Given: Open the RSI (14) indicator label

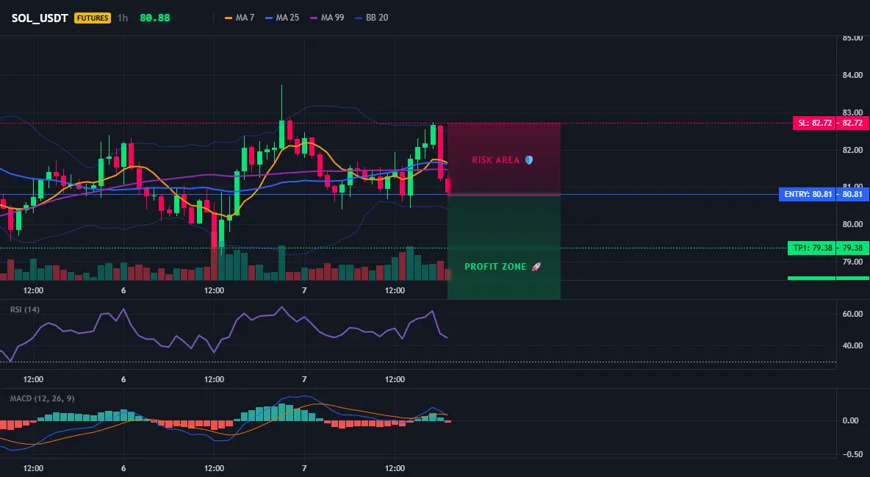Looking at the screenshot, I should 25,309.
